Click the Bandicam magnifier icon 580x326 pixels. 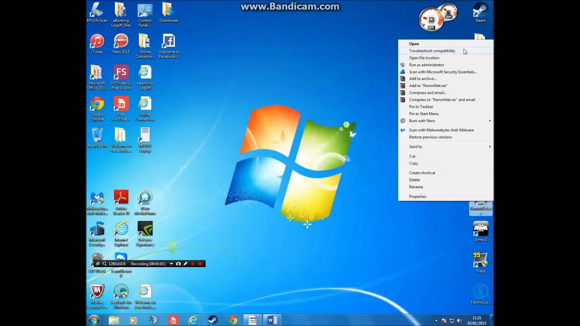105,264
